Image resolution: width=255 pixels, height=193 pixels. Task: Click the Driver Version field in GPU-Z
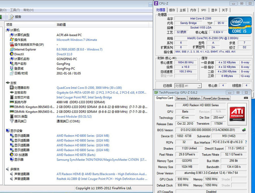point(211,173)
